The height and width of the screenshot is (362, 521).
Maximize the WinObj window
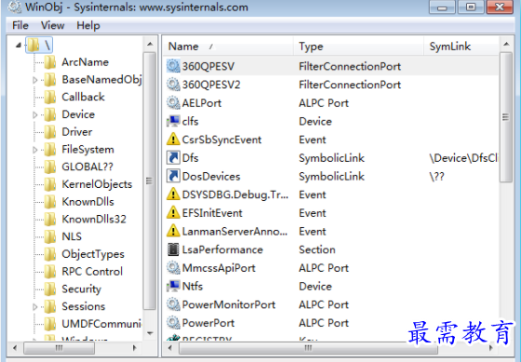pos(471,7)
